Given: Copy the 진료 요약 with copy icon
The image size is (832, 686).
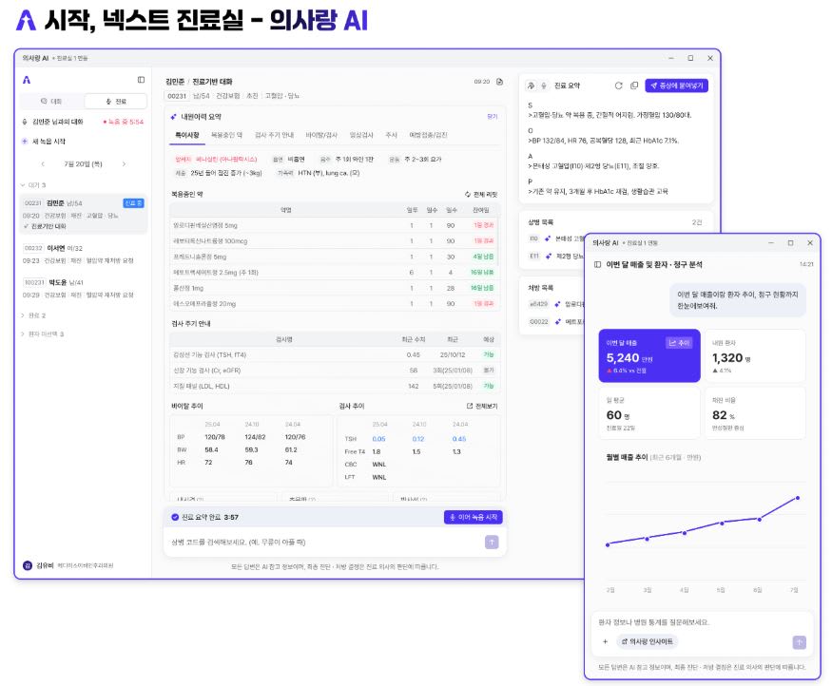Looking at the screenshot, I should [634, 86].
